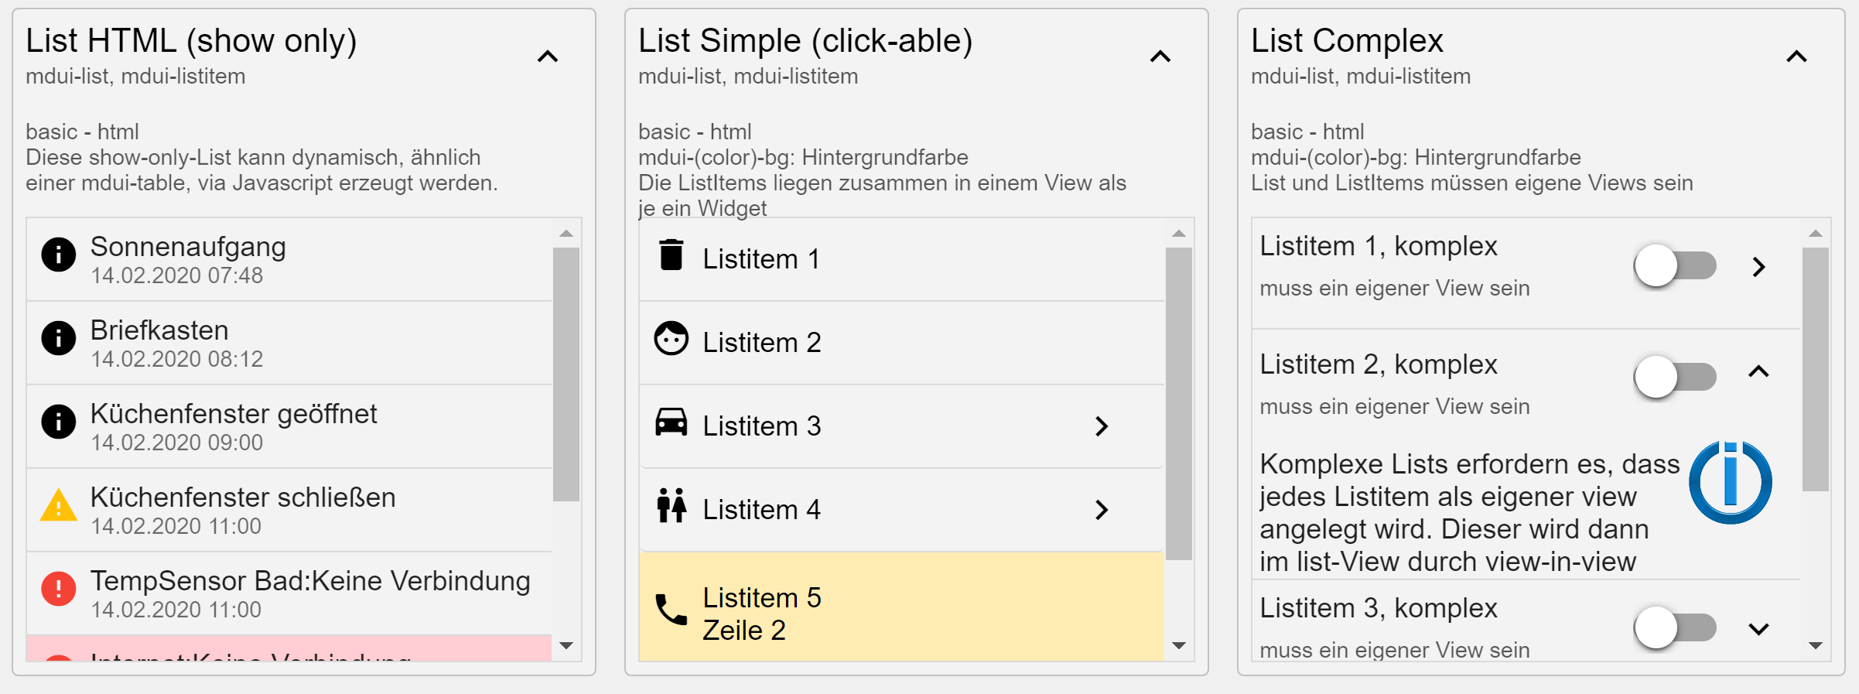Image resolution: width=1859 pixels, height=694 pixels.
Task: Click the phone icon on Listitem 5
Action: pos(671,610)
